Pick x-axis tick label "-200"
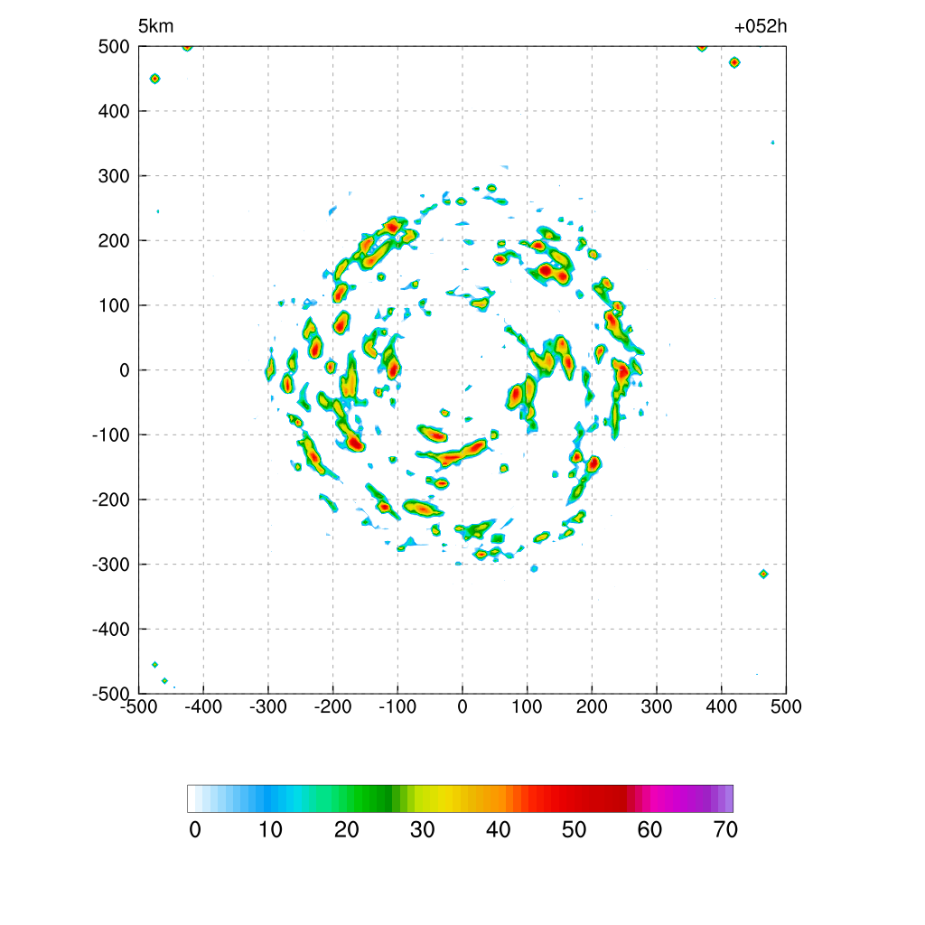Viewport: 925px width, 925px height. coord(332,706)
